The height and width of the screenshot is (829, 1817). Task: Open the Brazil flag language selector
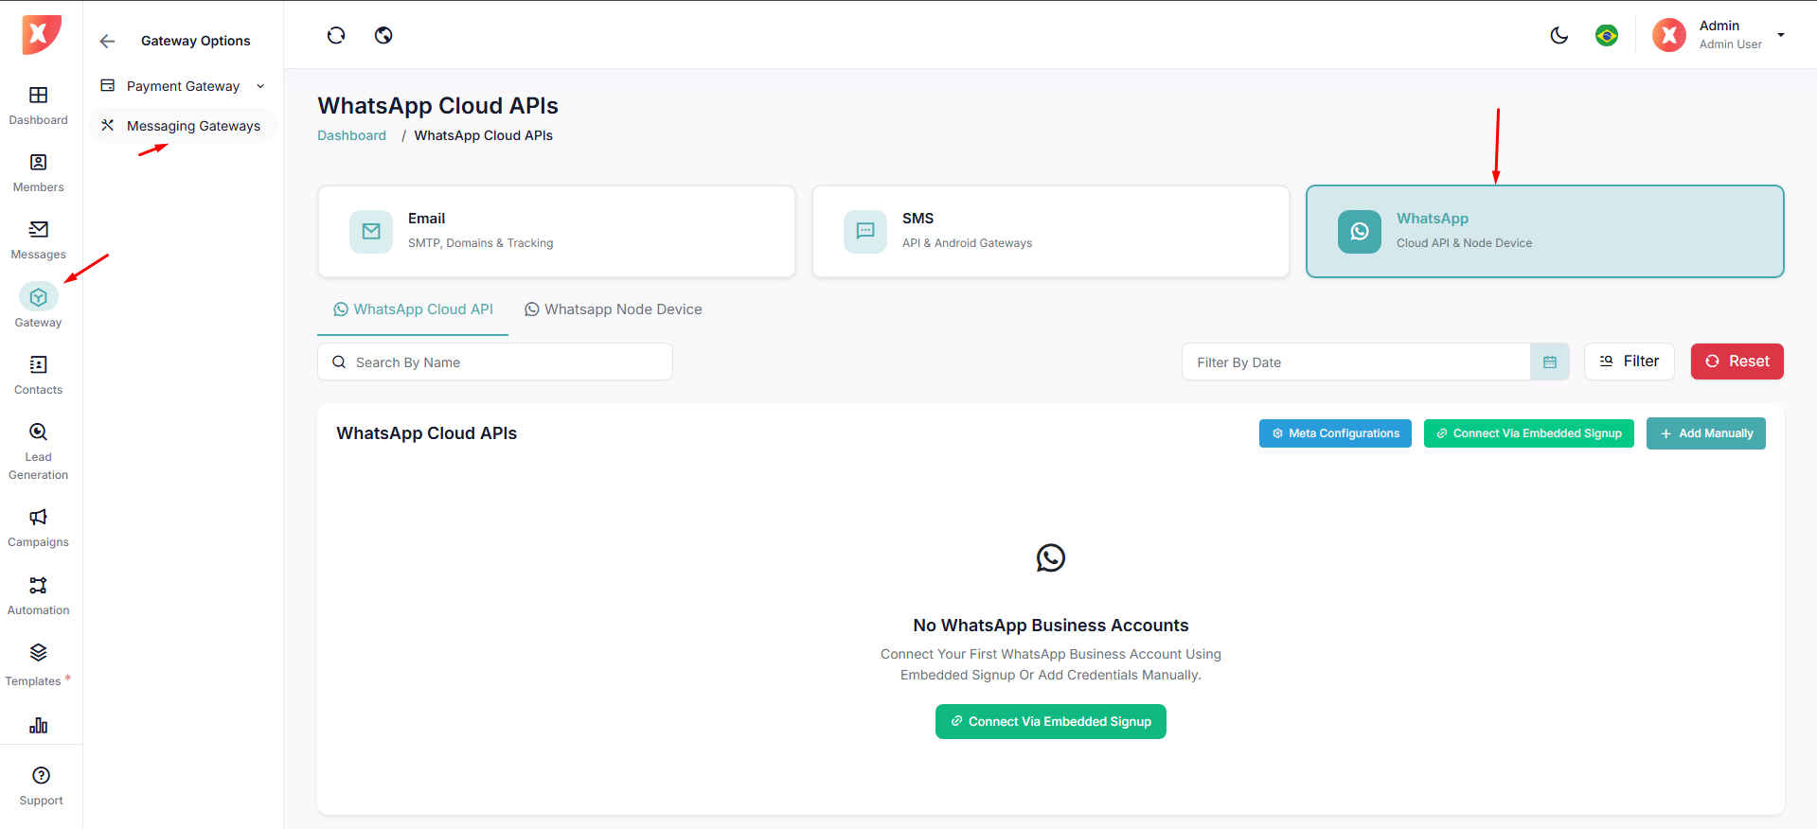[1606, 36]
